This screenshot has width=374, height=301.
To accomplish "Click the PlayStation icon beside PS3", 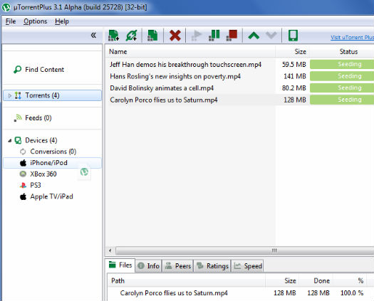I will (x=23, y=185).
